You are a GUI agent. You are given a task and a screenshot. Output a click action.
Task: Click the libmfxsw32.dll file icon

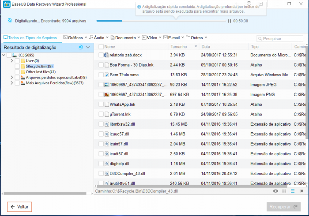(x=107, y=124)
